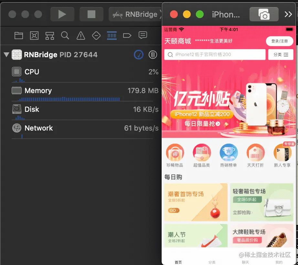Click the 179.8 MB memory value
Viewport: 298px width, 265px height.
click(143, 90)
